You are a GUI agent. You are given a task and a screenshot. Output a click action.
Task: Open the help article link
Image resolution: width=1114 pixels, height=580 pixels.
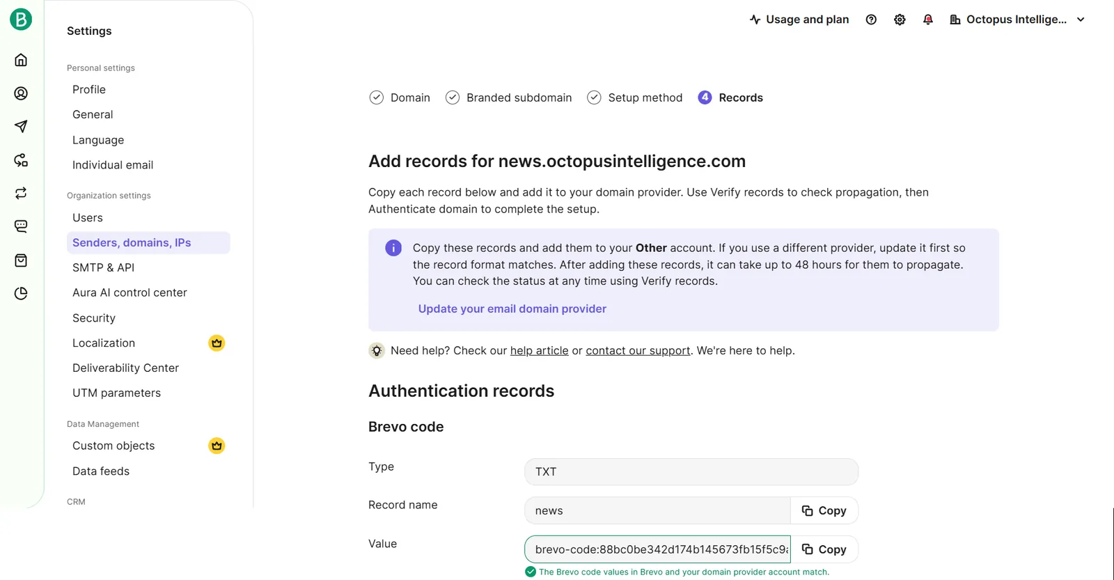pos(540,351)
